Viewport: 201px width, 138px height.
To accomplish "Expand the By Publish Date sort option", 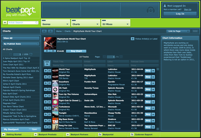I will 21,44.
